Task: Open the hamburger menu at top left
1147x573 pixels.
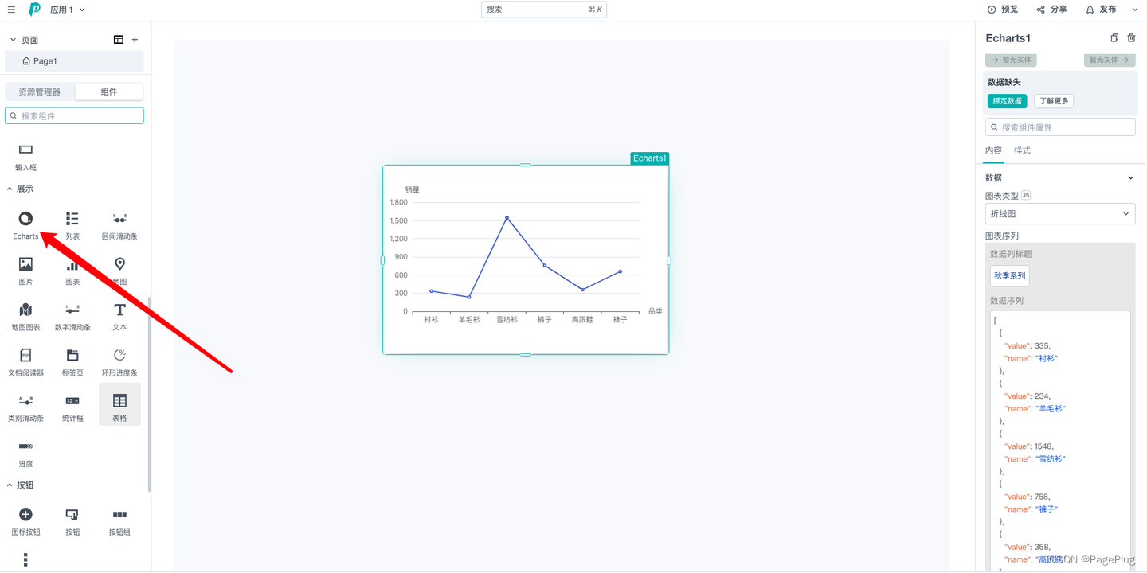Action: pos(11,10)
